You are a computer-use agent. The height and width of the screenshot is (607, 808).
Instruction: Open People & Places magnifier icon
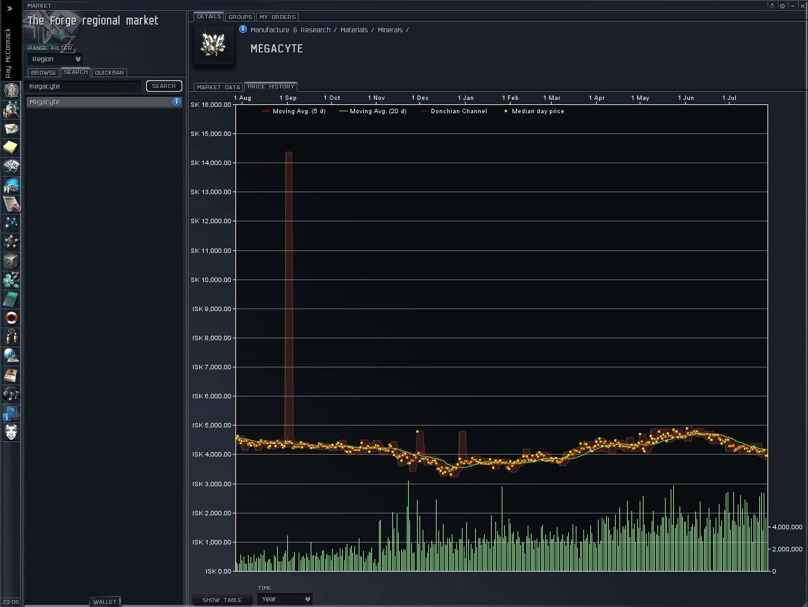[x=11, y=109]
